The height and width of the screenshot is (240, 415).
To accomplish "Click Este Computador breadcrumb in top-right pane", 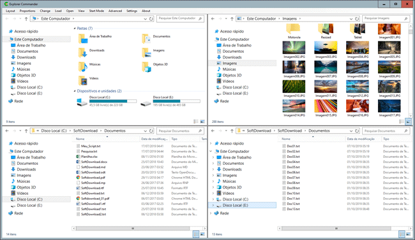I will coord(261,18).
